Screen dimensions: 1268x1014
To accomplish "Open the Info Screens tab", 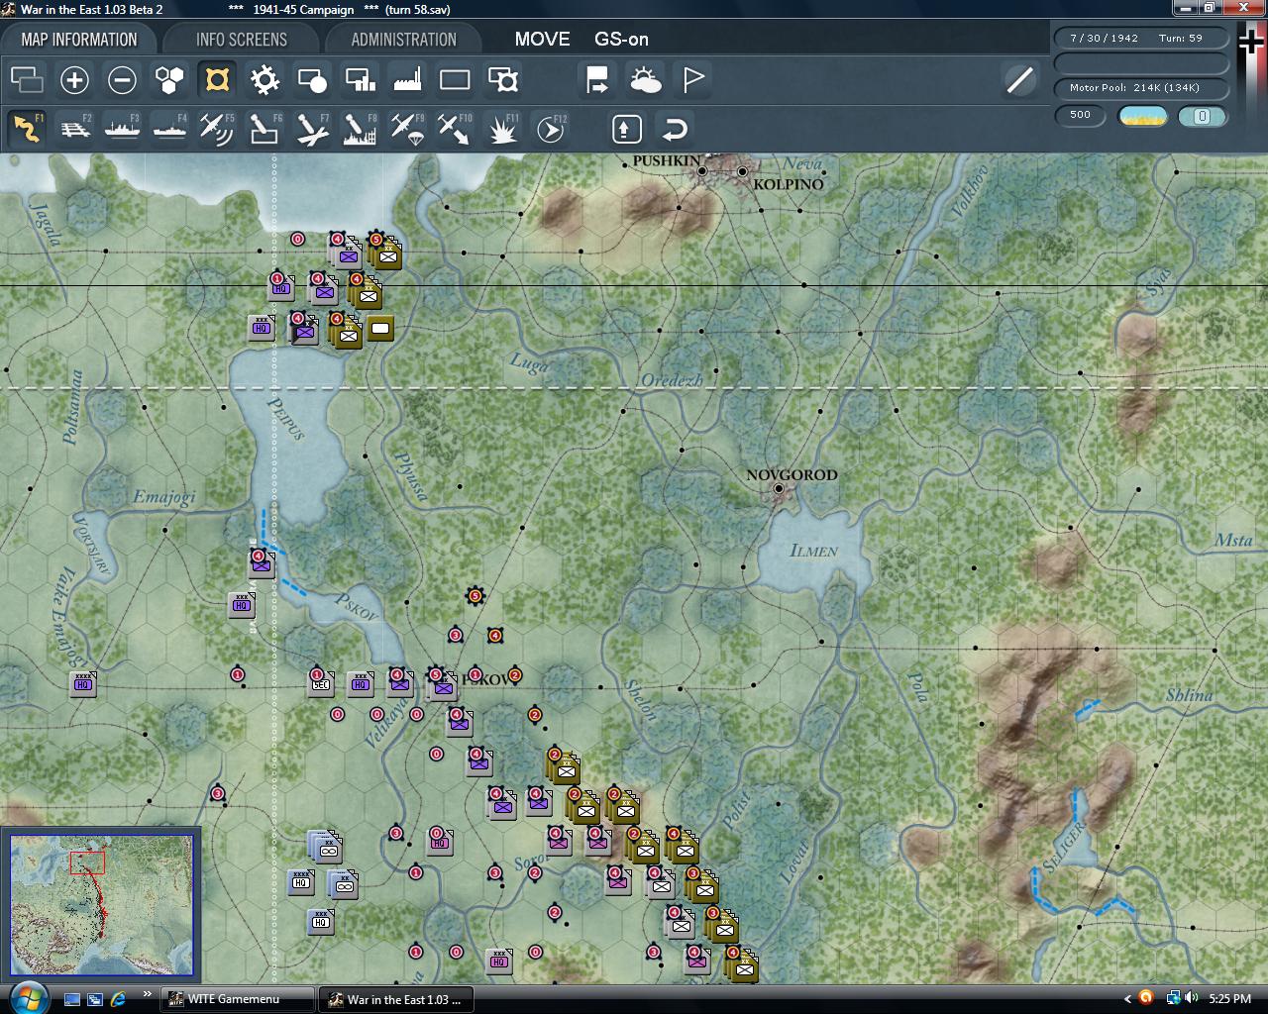I will click(242, 40).
